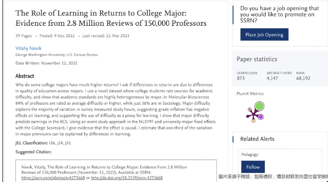Click the paper title heading
Viewport: 328px width, 182px height.
111,18
